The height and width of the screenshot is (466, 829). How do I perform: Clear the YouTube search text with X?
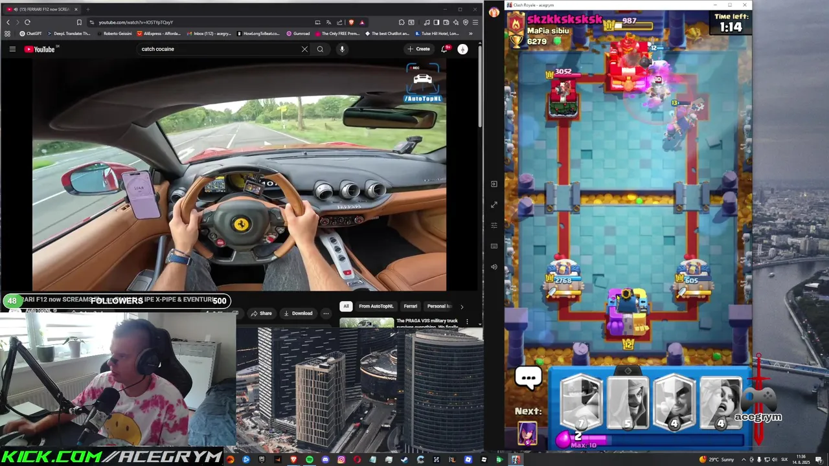pos(304,49)
